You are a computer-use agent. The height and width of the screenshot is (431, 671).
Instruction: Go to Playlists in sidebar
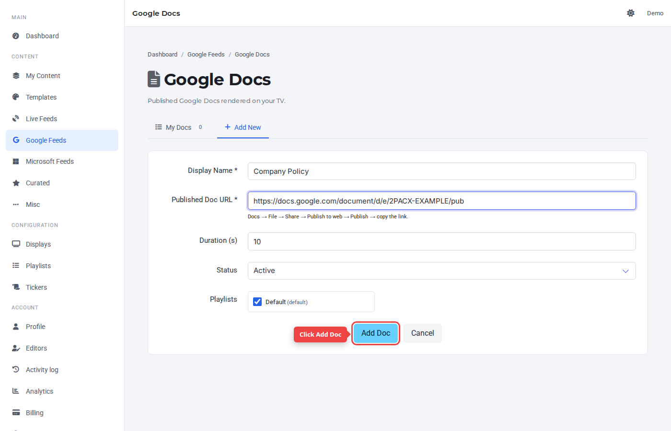tap(62, 266)
